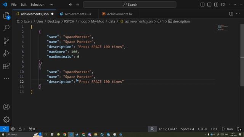
Task: Open Chrome from the Windows taskbar
Action: 65,134
